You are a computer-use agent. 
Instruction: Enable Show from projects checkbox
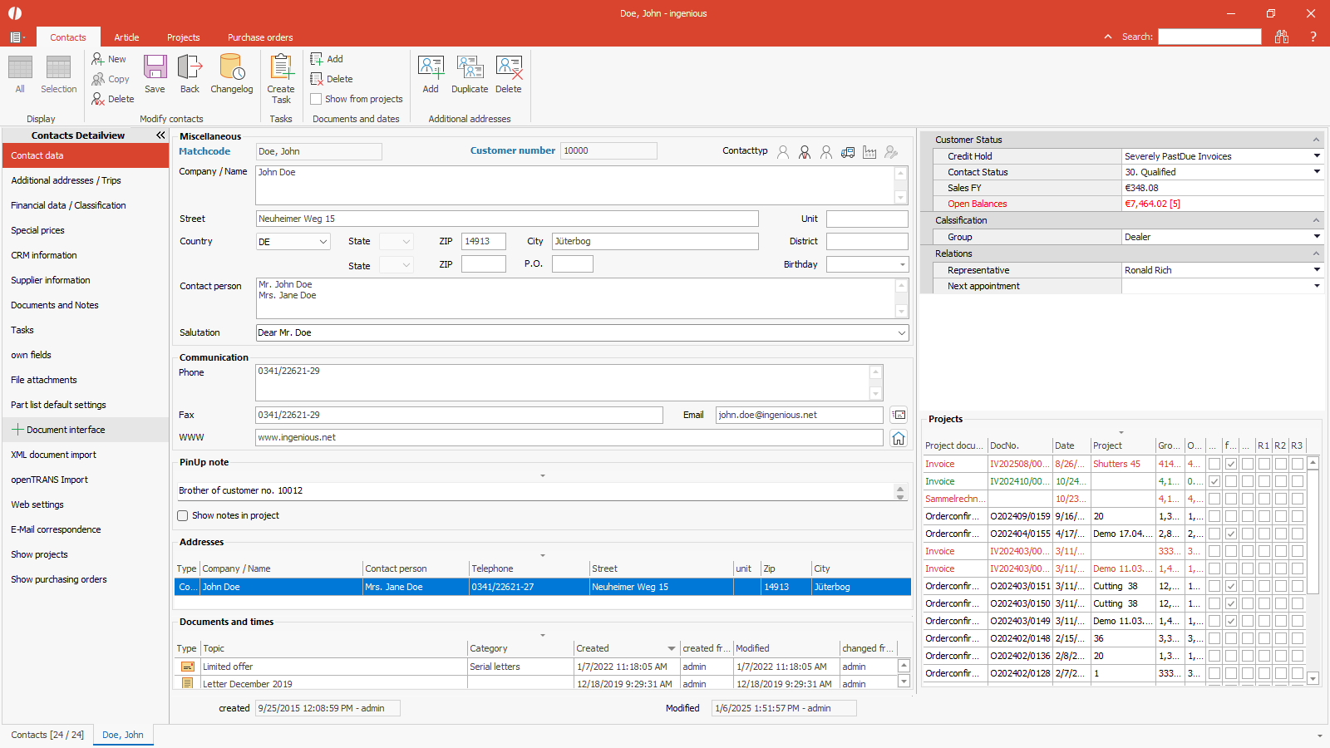click(317, 99)
